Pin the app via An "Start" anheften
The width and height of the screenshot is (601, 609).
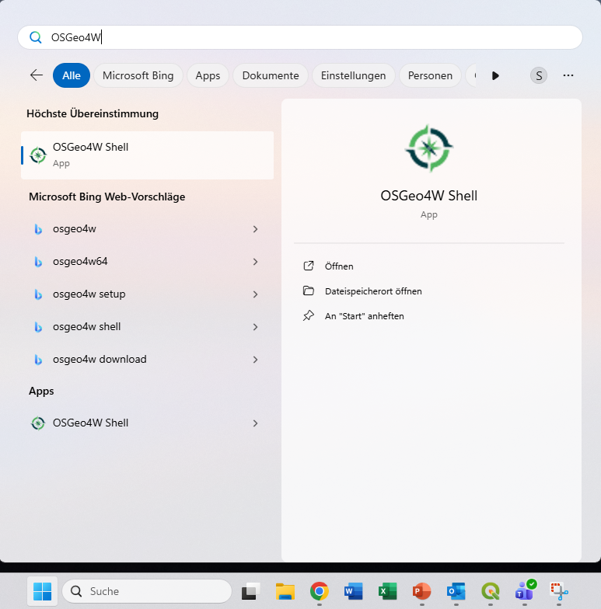click(364, 316)
